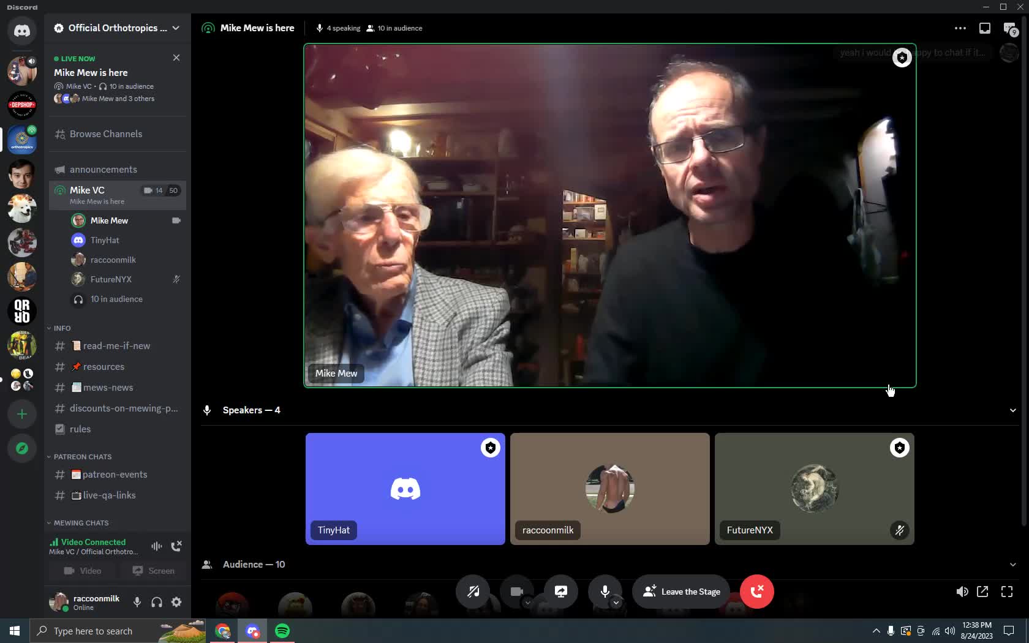Image resolution: width=1029 pixels, height=643 pixels.
Task: Collapse the Speakers section
Action: [1012, 410]
